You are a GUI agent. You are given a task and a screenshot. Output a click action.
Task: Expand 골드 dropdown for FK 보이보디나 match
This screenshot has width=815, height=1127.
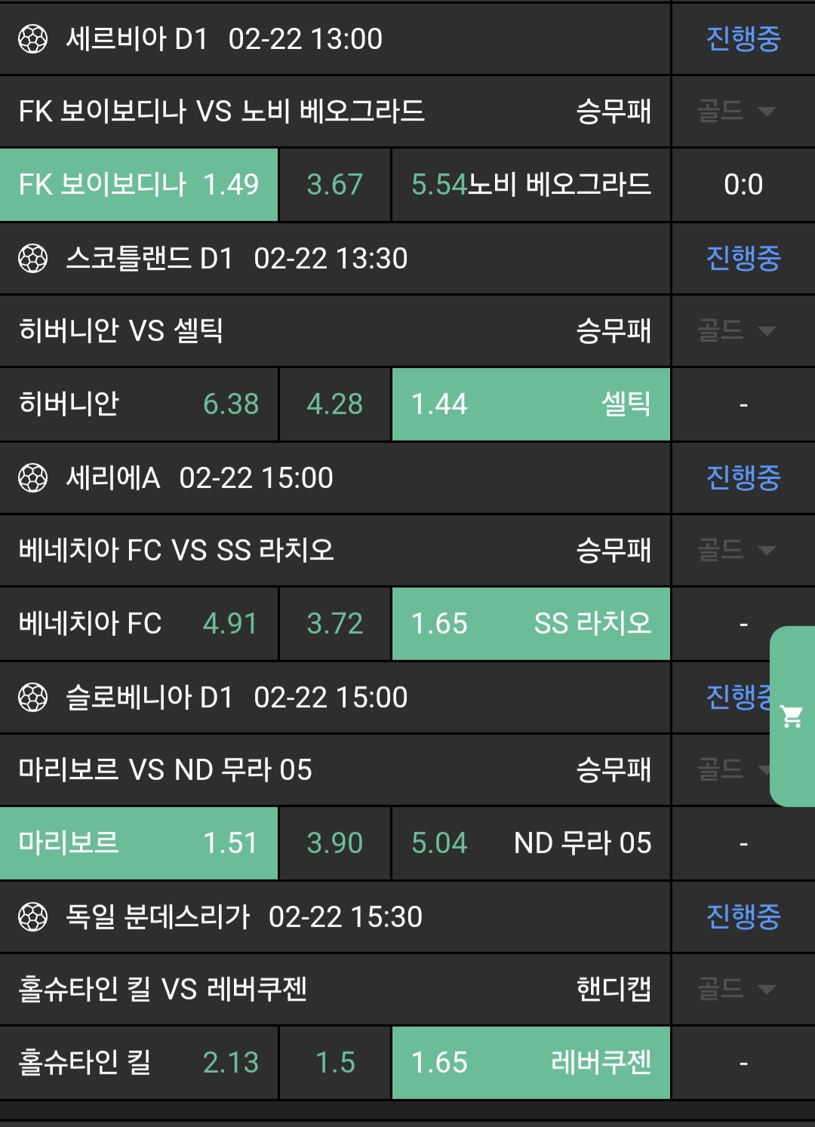(736, 112)
